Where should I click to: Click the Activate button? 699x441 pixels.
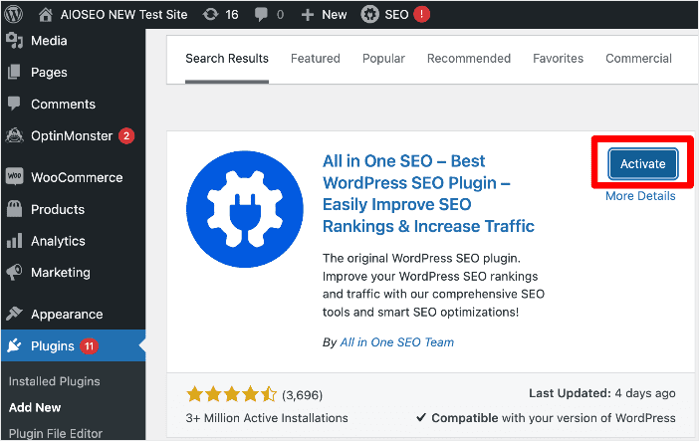pyautogui.click(x=643, y=163)
